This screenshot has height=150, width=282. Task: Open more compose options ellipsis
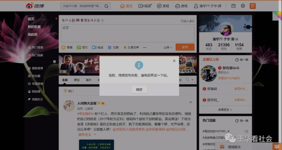[145, 48]
